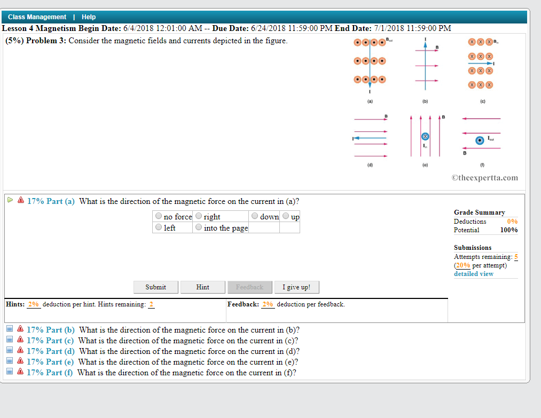Select the 'no force' answer option
Screen dimensions: 541x418
point(159,216)
